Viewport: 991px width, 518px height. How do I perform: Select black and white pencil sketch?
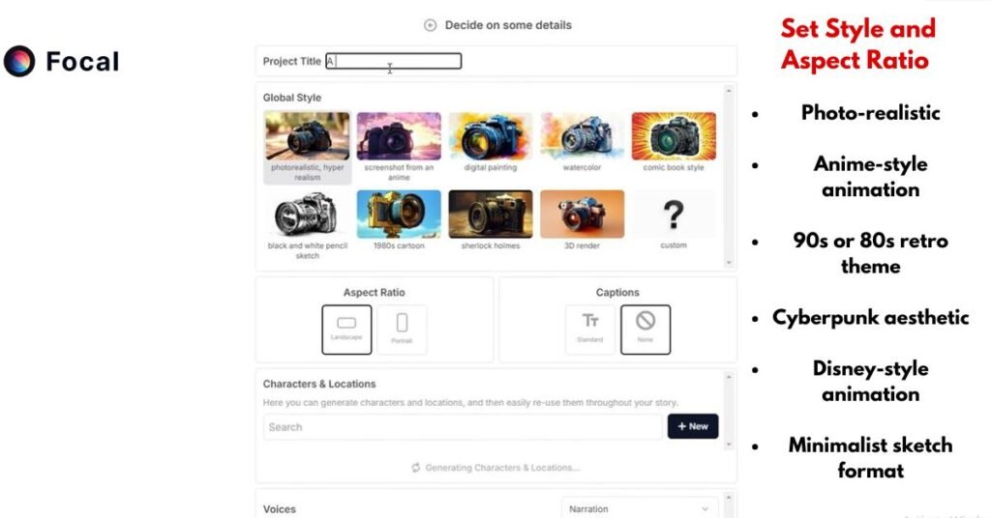coord(307,214)
